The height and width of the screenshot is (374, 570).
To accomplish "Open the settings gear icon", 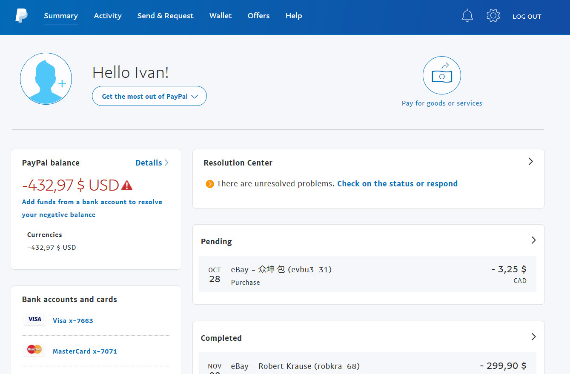I will tap(493, 16).
